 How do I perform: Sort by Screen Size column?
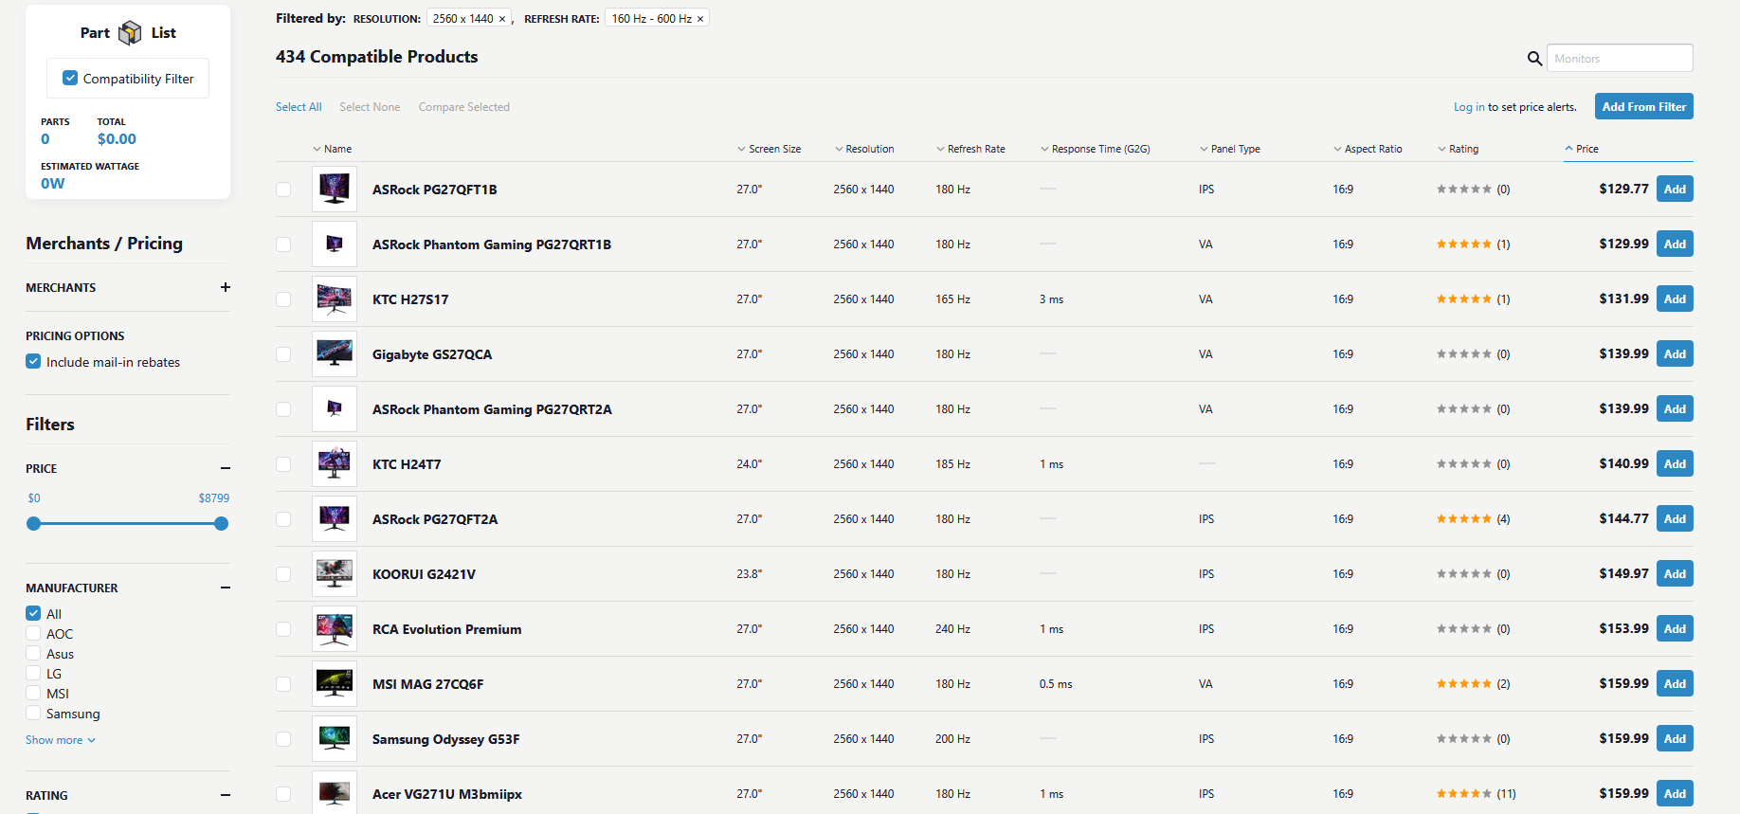(769, 149)
